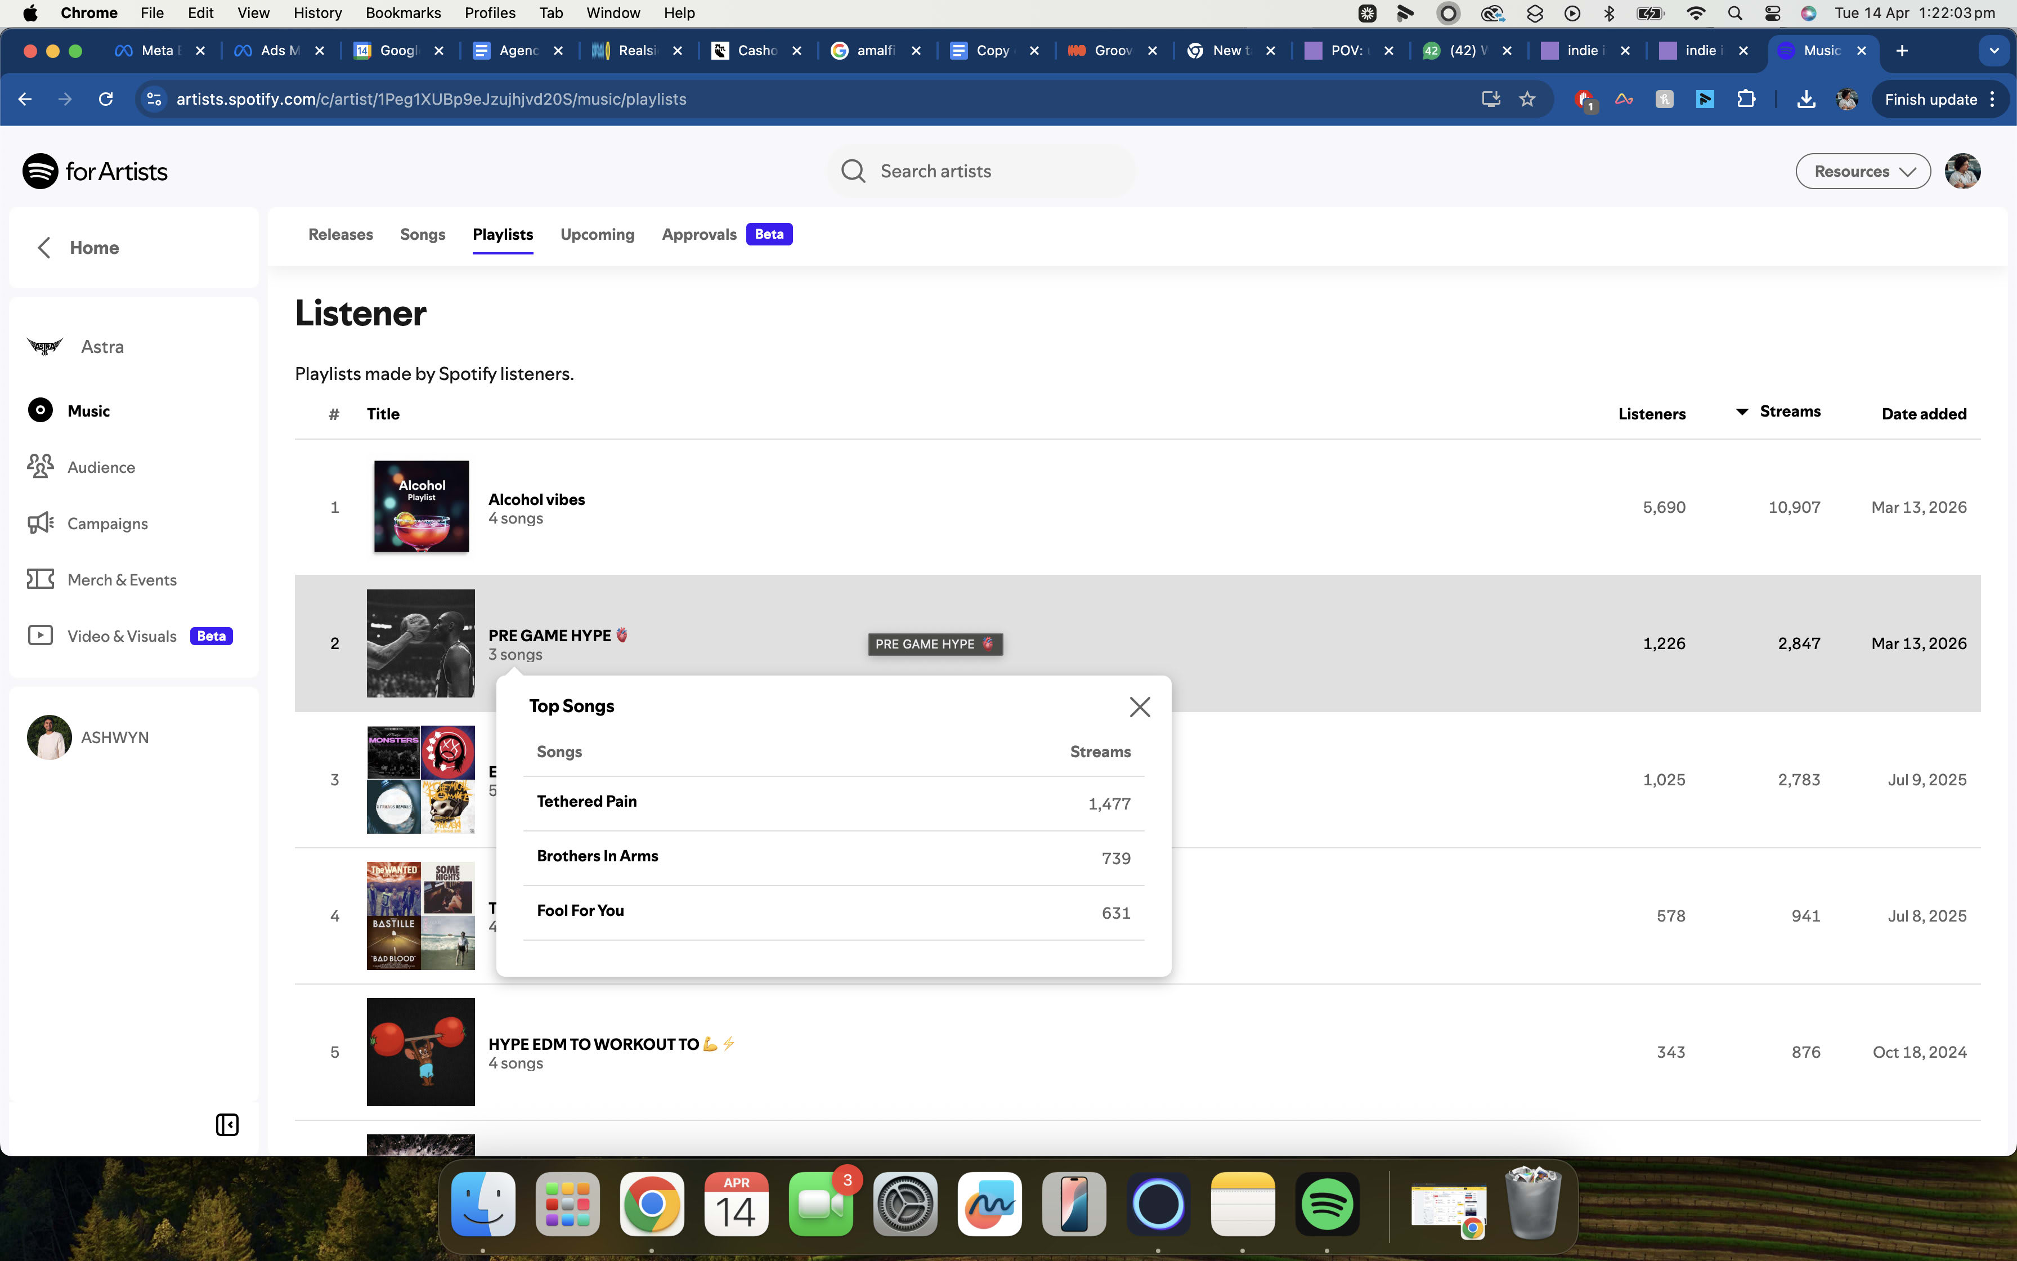Open Video & Visuals section
This screenshot has height=1261, width=2017.
pos(122,636)
